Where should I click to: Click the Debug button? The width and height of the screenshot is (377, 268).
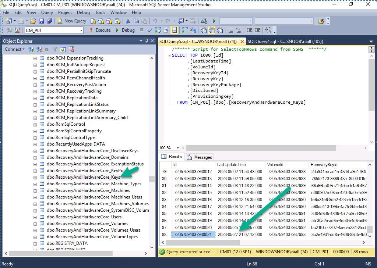[x=125, y=30]
